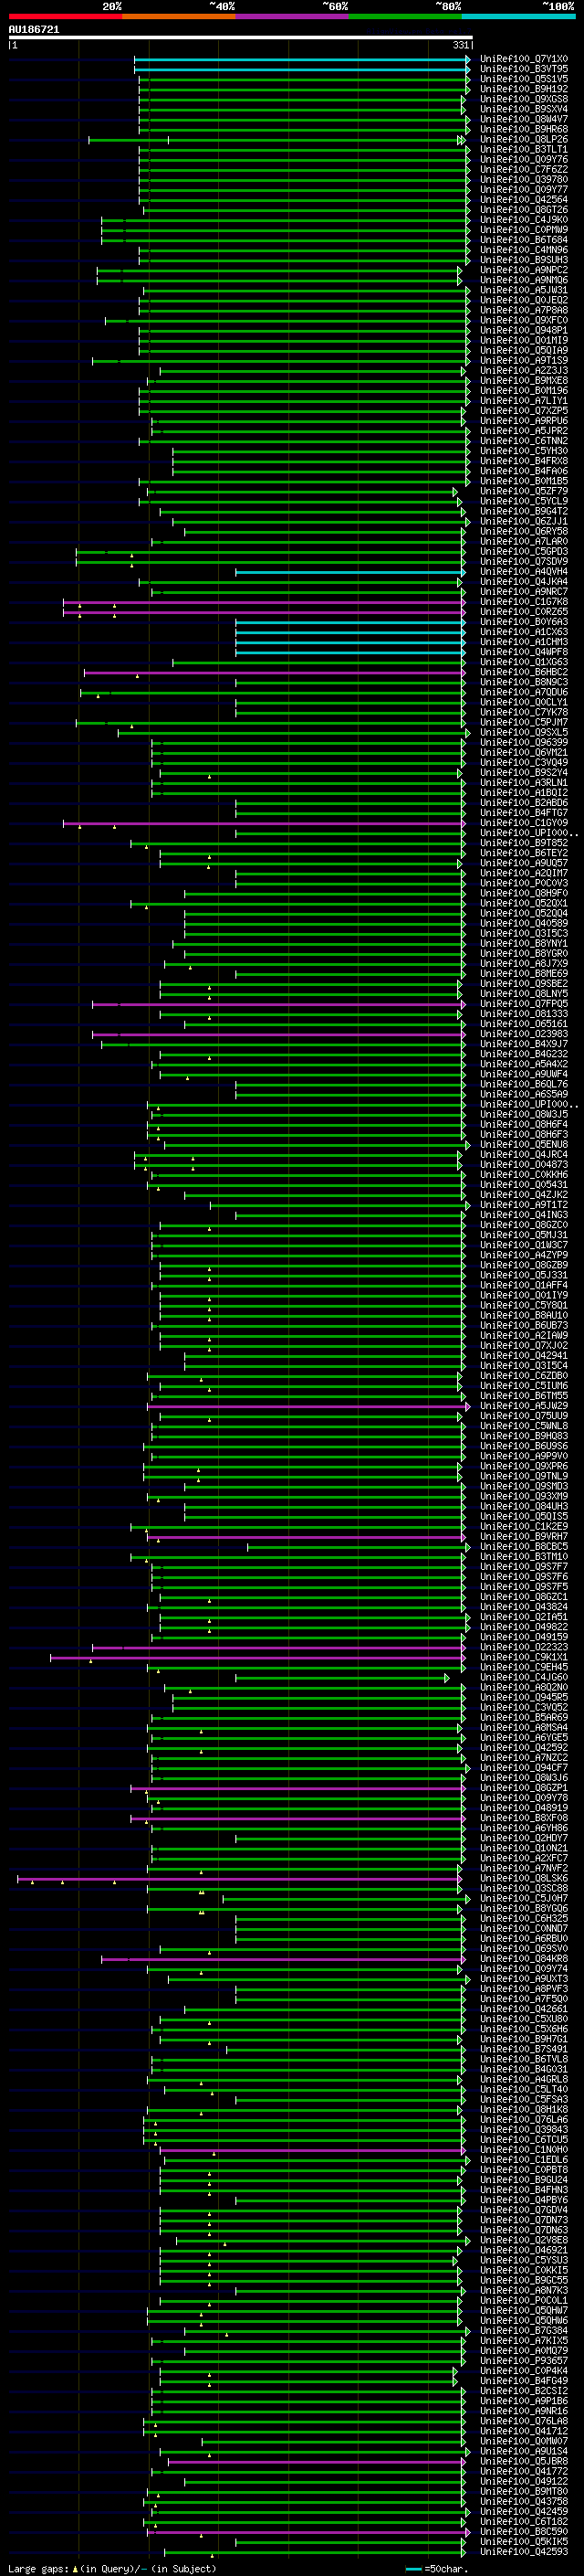Select the UniRef100_C0PMW9 label
Viewport: 584px width, 2576px height.
pyautogui.click(x=523, y=230)
